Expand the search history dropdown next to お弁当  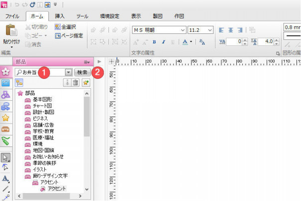(x=68, y=72)
